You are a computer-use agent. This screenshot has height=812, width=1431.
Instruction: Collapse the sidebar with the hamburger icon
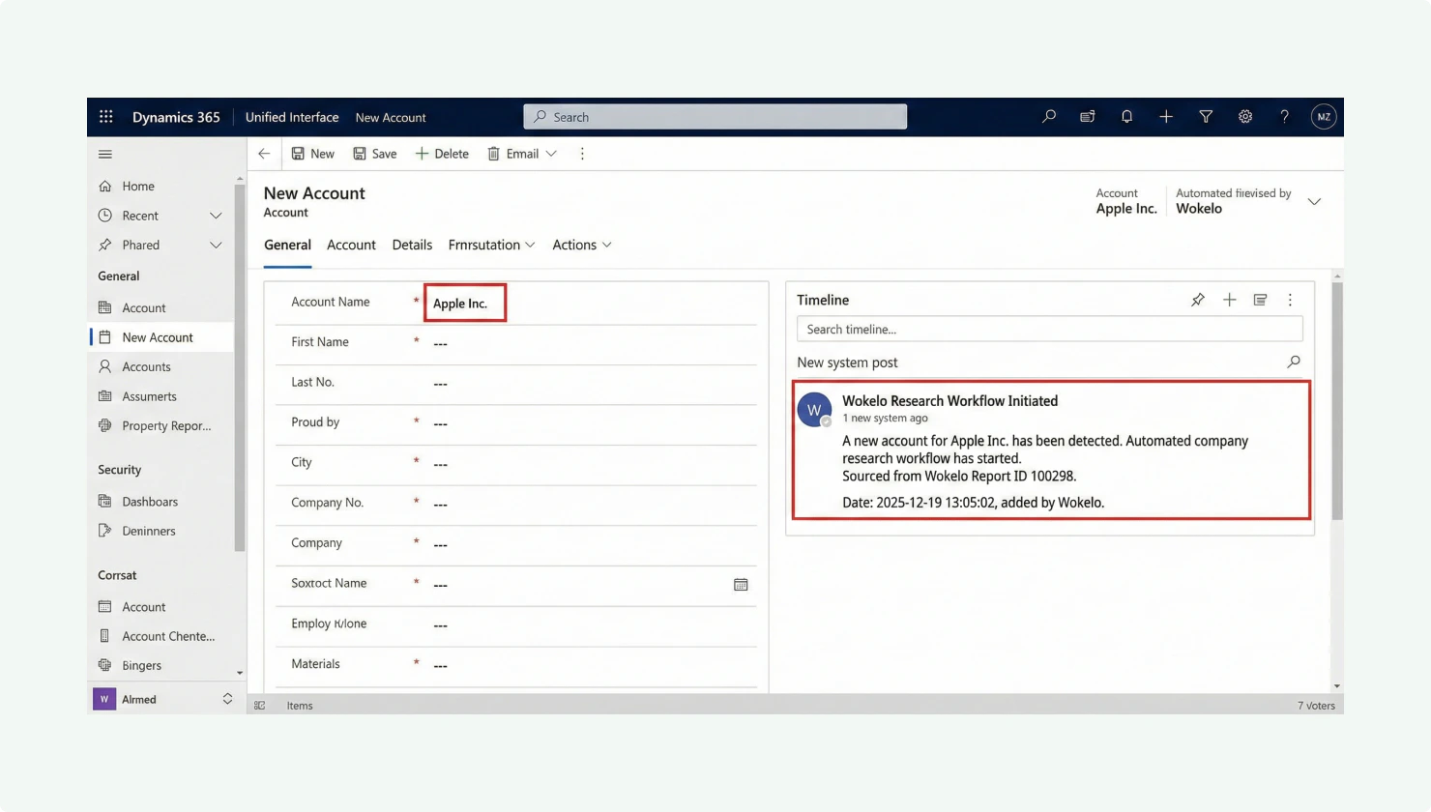105,155
